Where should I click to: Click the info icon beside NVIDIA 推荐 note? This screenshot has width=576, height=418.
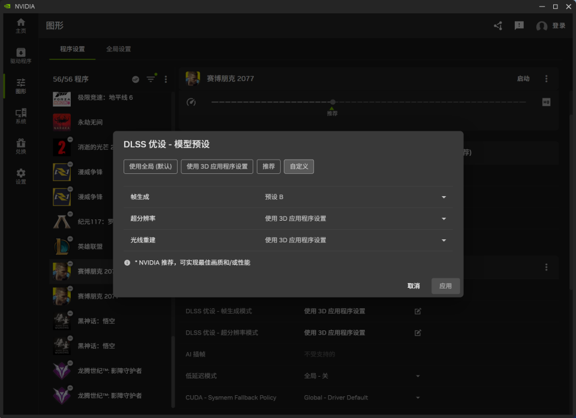click(127, 263)
